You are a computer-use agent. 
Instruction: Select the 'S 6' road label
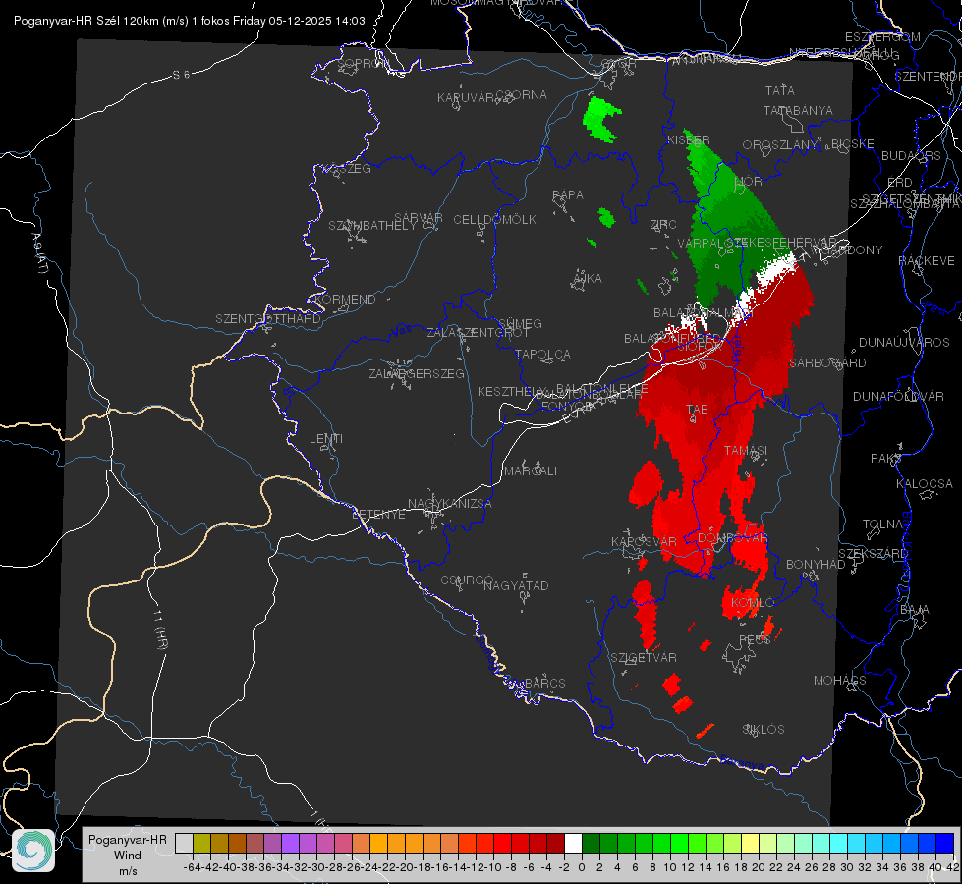tap(181, 75)
